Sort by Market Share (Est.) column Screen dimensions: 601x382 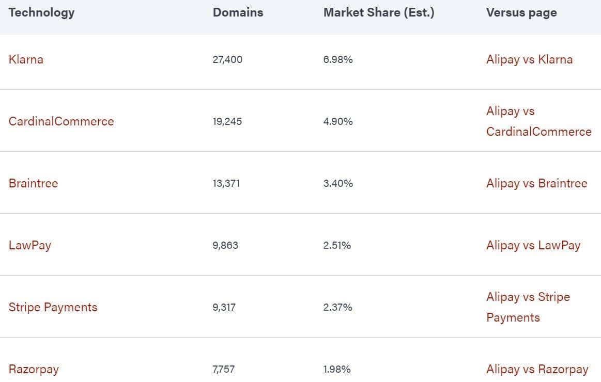[x=379, y=12]
